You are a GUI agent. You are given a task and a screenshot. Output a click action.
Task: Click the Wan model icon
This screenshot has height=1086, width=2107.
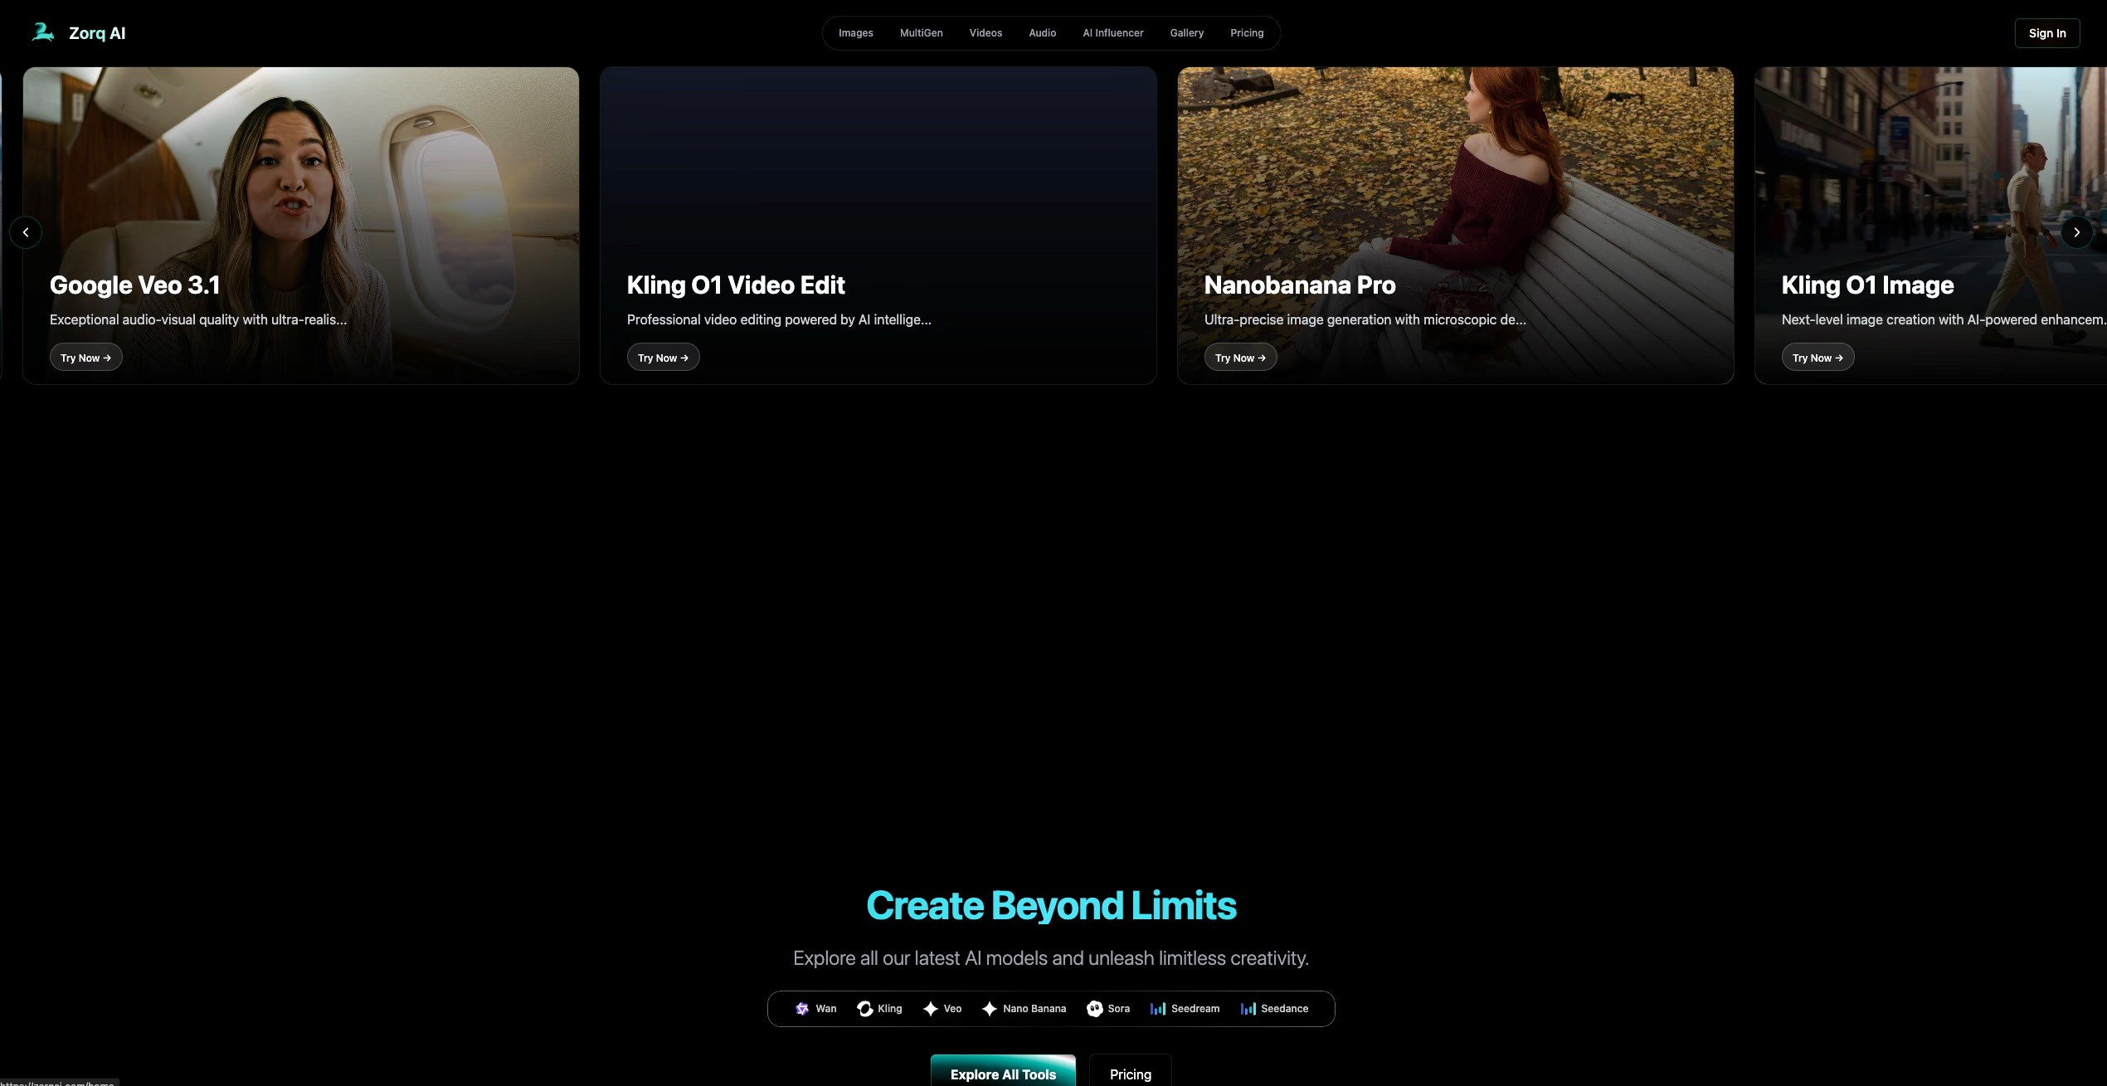(801, 1009)
